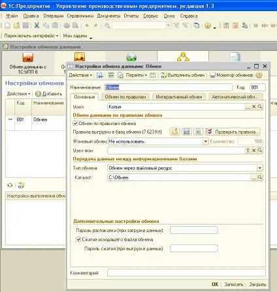
Task: Click the help question mark icon
Action: click(x=259, y=76)
